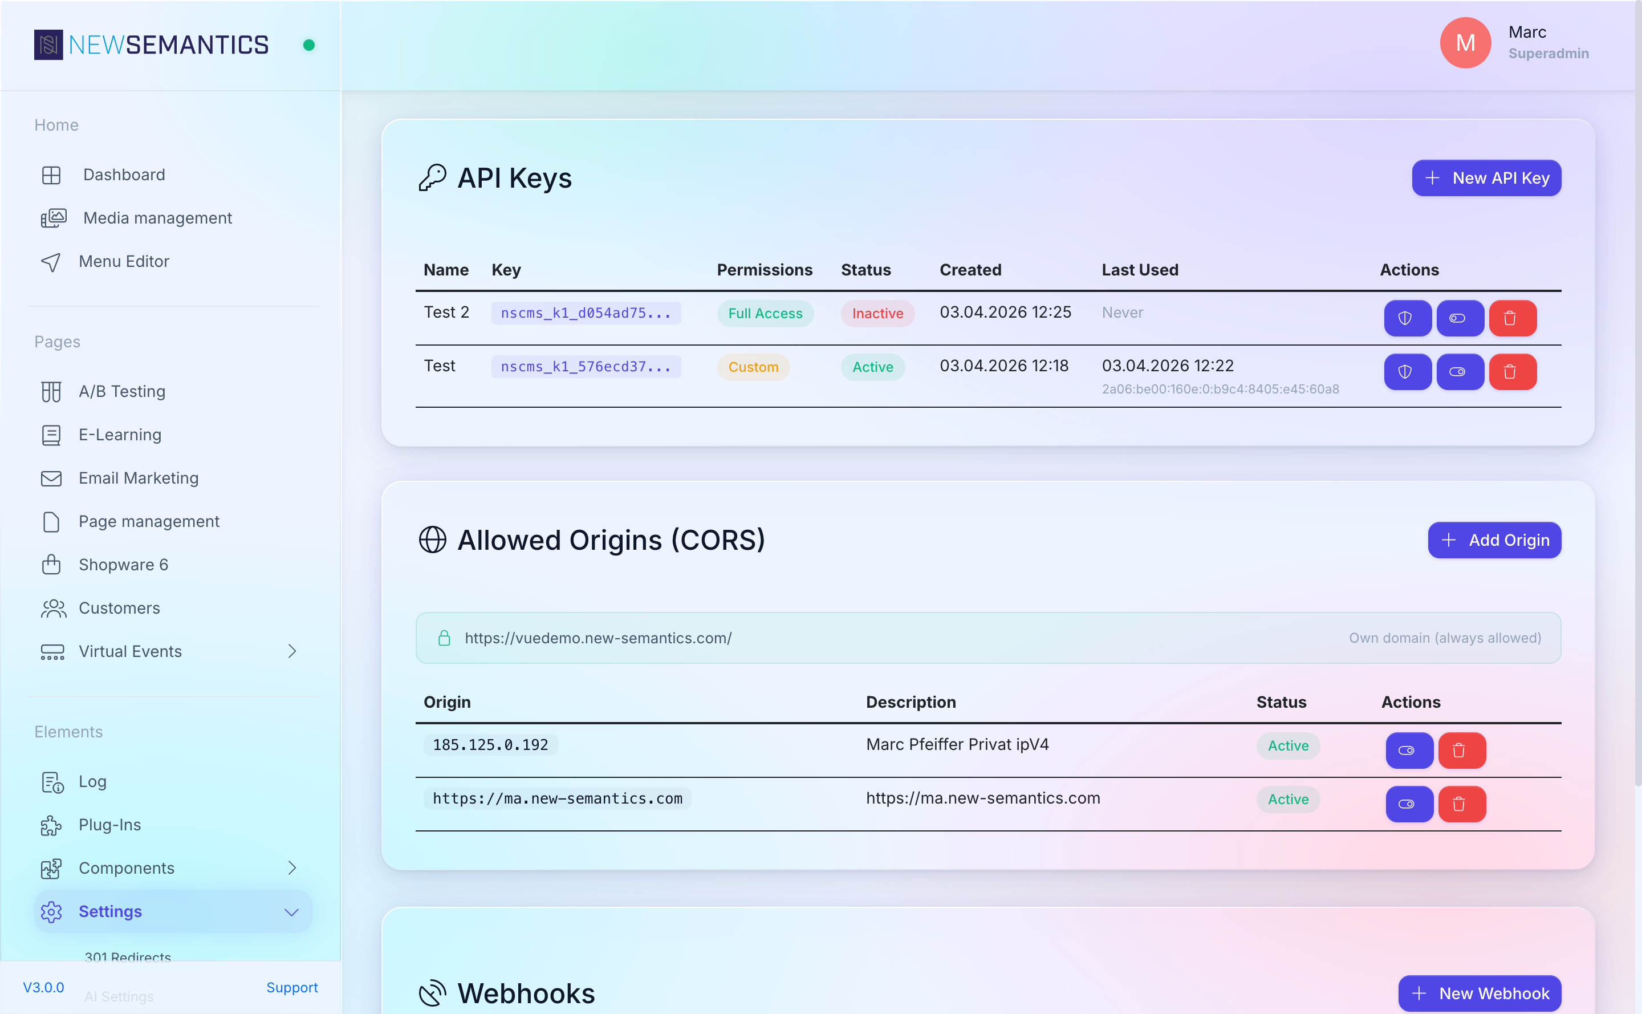Click the NewSemantics logo icon
Viewport: 1642px width, 1014px height.
coord(48,45)
